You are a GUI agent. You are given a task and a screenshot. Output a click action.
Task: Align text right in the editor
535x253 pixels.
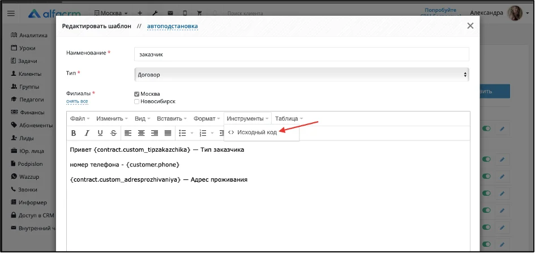(x=155, y=134)
